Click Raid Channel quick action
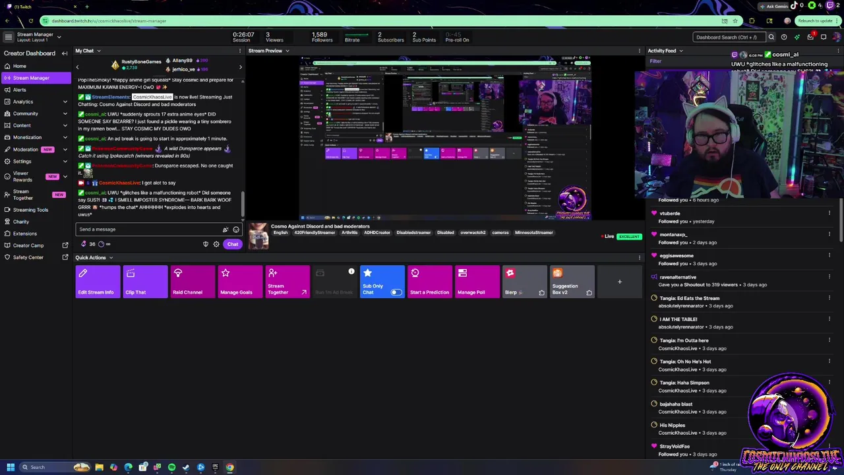844x475 pixels. point(193,282)
